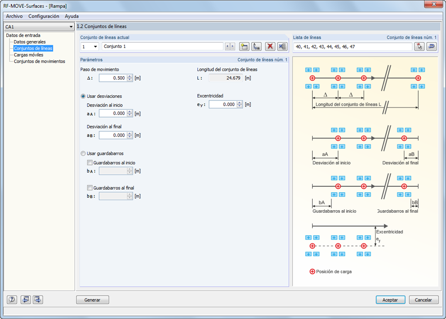
Task: Reverse line set orientation icon
Action: click(x=432, y=47)
